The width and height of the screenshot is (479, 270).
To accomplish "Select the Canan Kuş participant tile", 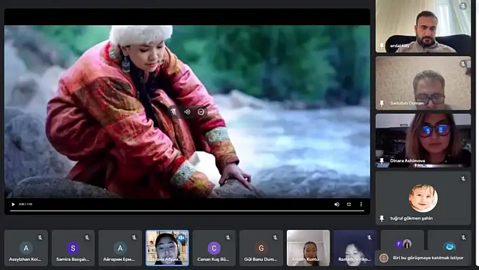I will tap(214, 248).
